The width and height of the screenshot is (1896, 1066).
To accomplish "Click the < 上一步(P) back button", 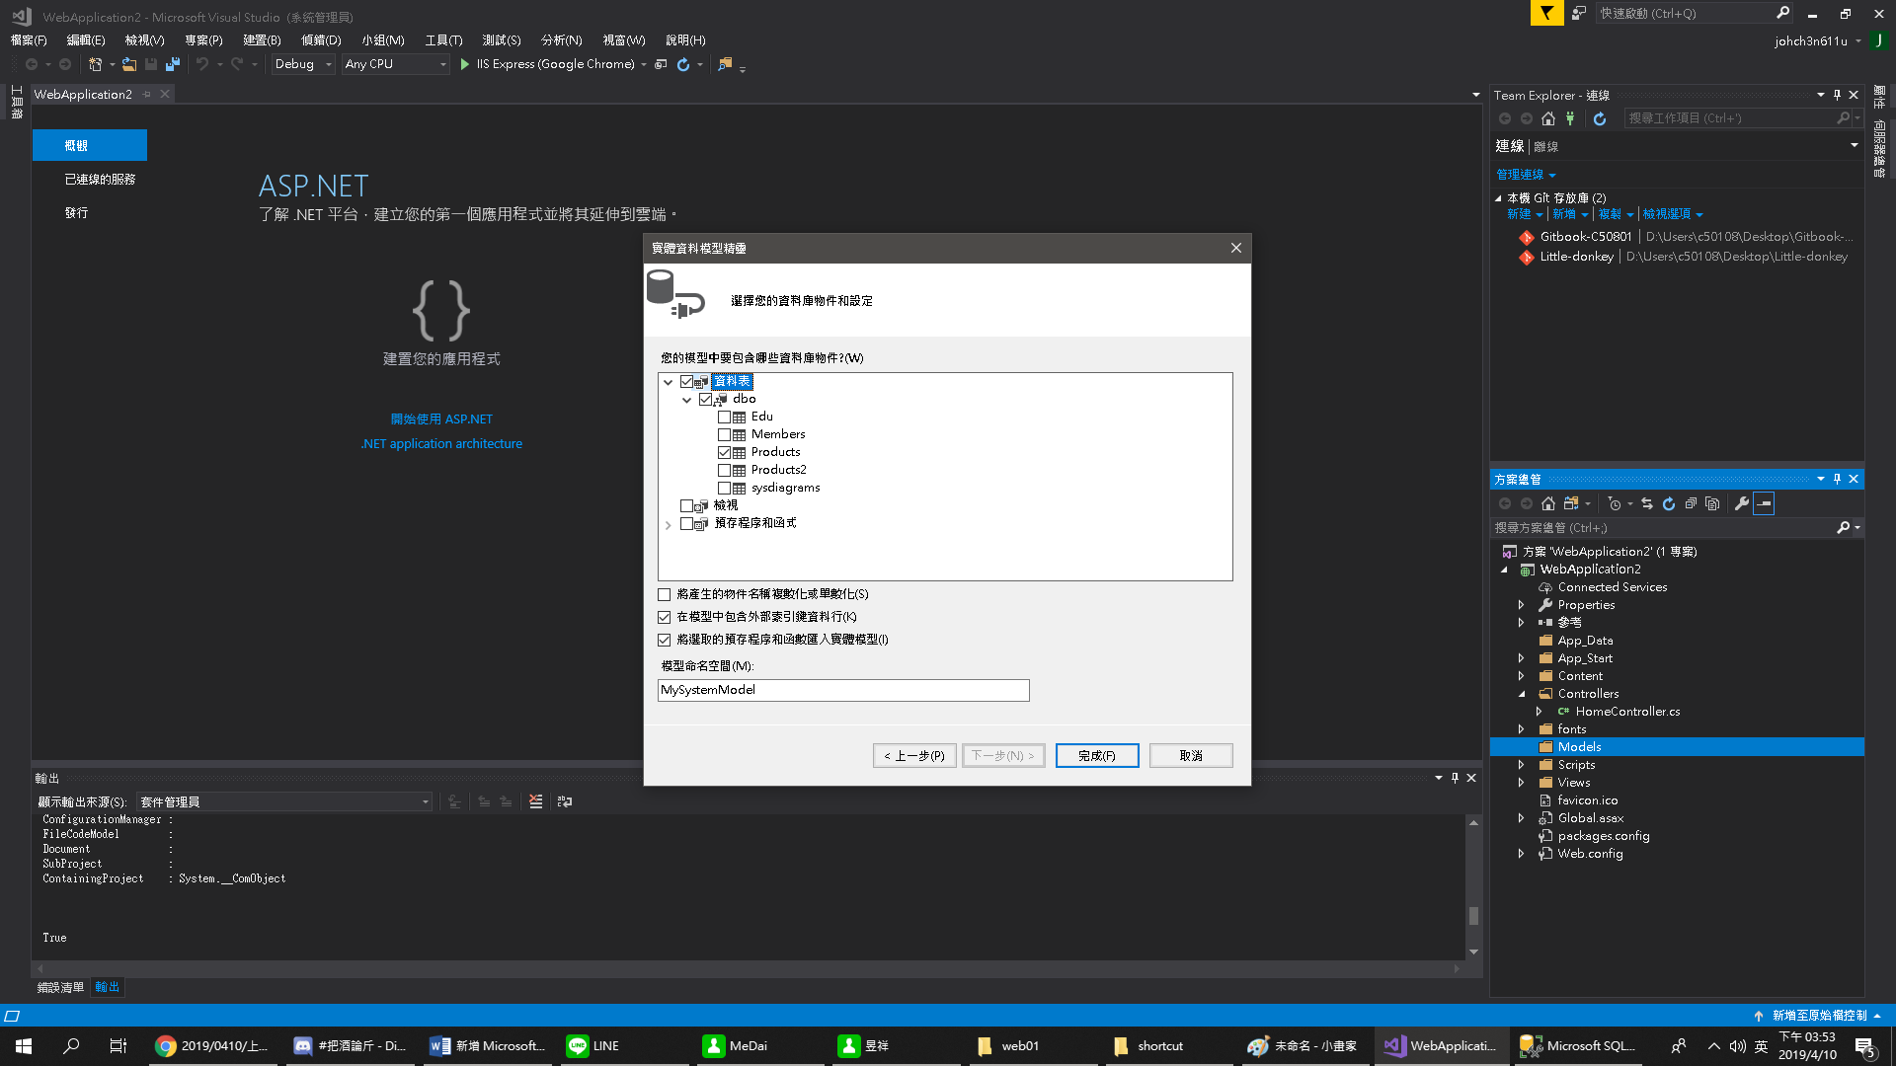I will pos(914,756).
